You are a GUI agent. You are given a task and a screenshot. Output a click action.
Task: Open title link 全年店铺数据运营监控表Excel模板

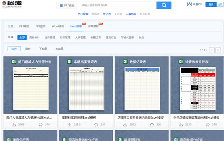[196, 117]
